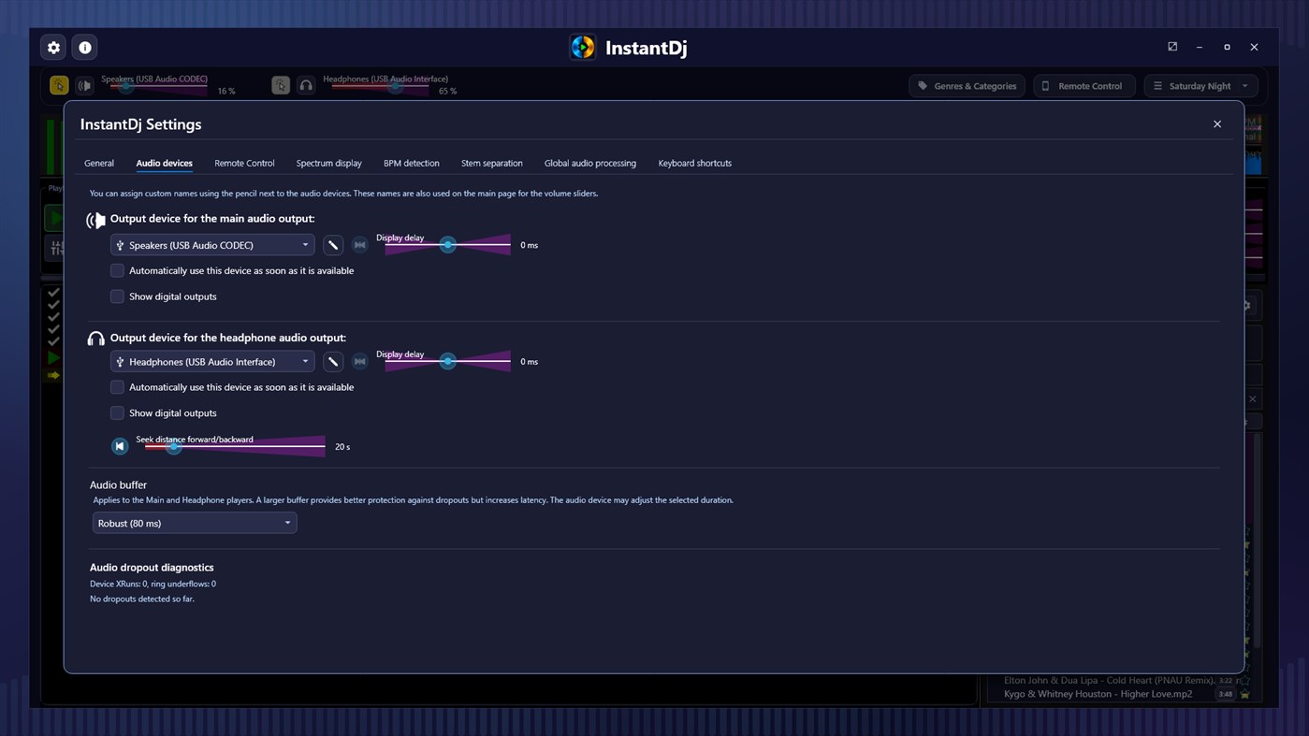This screenshot has height=736, width=1309.
Task: Reset the seek distance with the round icon
Action: [120, 446]
